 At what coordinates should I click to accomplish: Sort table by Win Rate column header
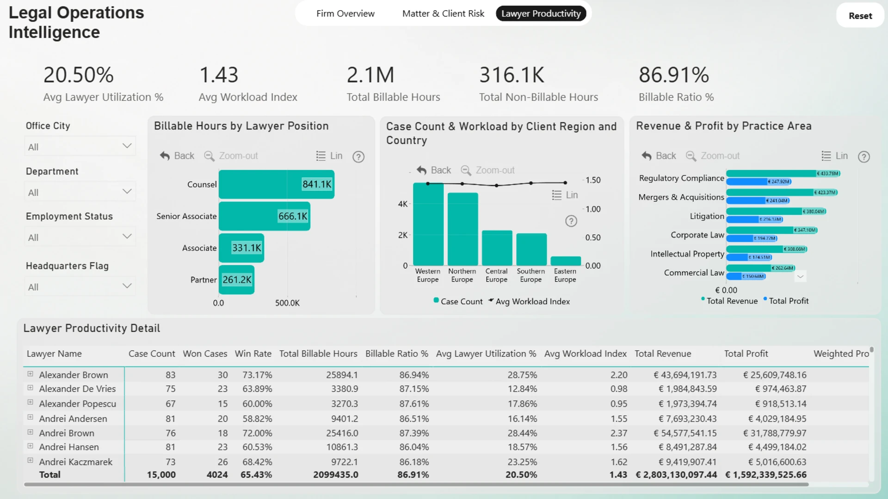(253, 354)
